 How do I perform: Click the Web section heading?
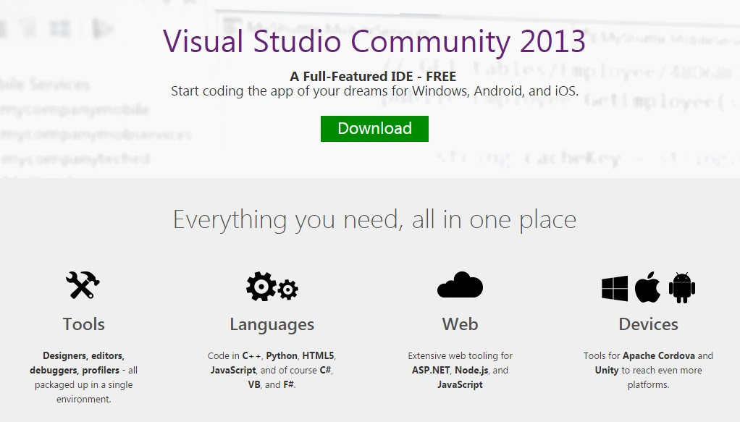[x=460, y=324]
